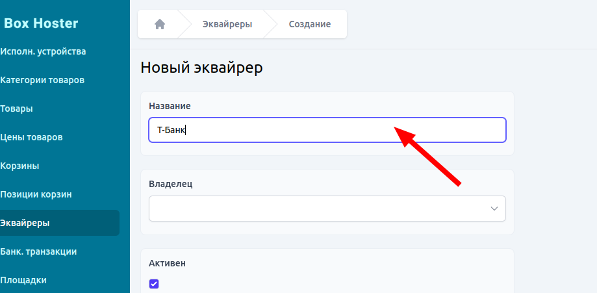597x293 pixels.
Task: Go to Эквайреры breadcrumb link
Action: [x=225, y=24]
